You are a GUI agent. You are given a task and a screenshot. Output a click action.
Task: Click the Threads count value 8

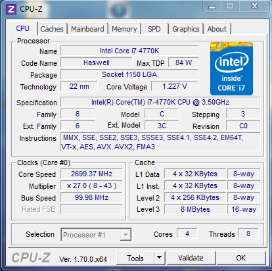coord(248,234)
